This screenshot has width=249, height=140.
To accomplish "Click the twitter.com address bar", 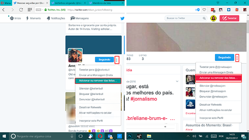I will tap(90, 10).
